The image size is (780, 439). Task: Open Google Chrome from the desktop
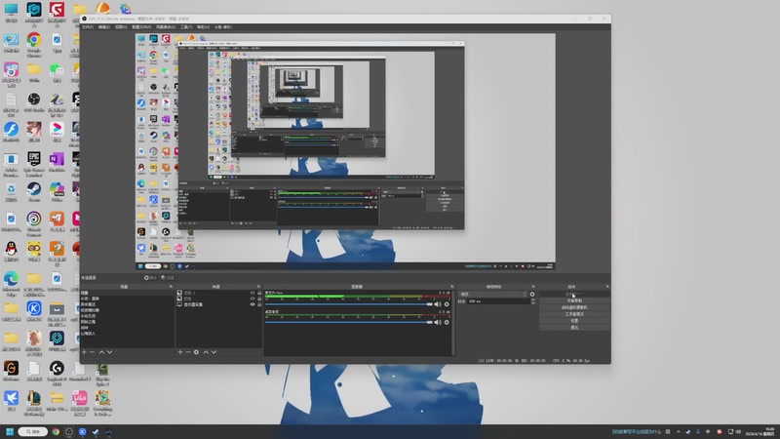[x=34, y=40]
